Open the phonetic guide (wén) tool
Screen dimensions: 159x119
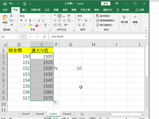[x=45, y=25]
